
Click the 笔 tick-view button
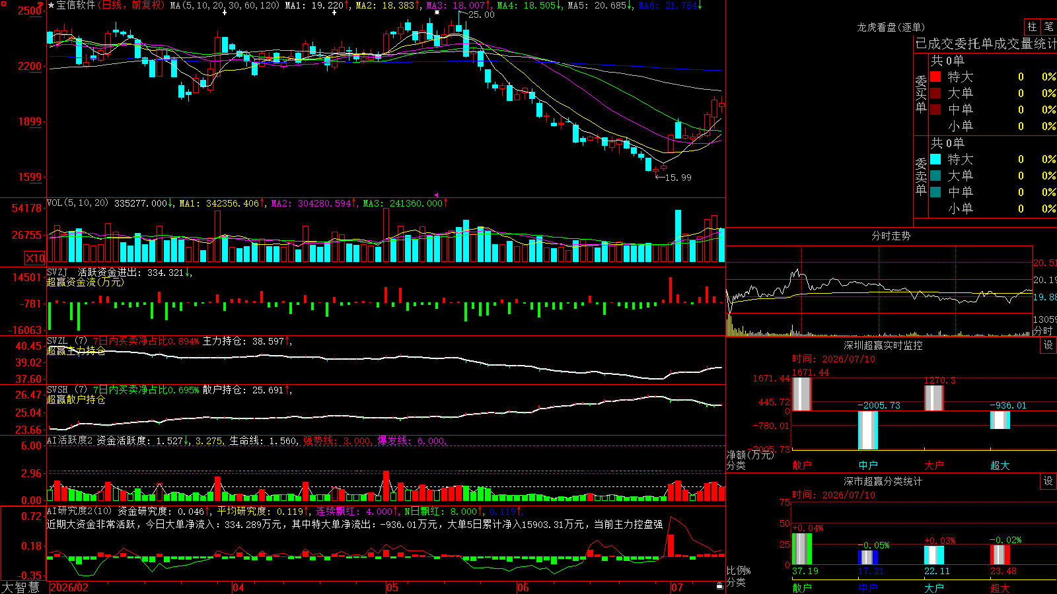(1049, 27)
